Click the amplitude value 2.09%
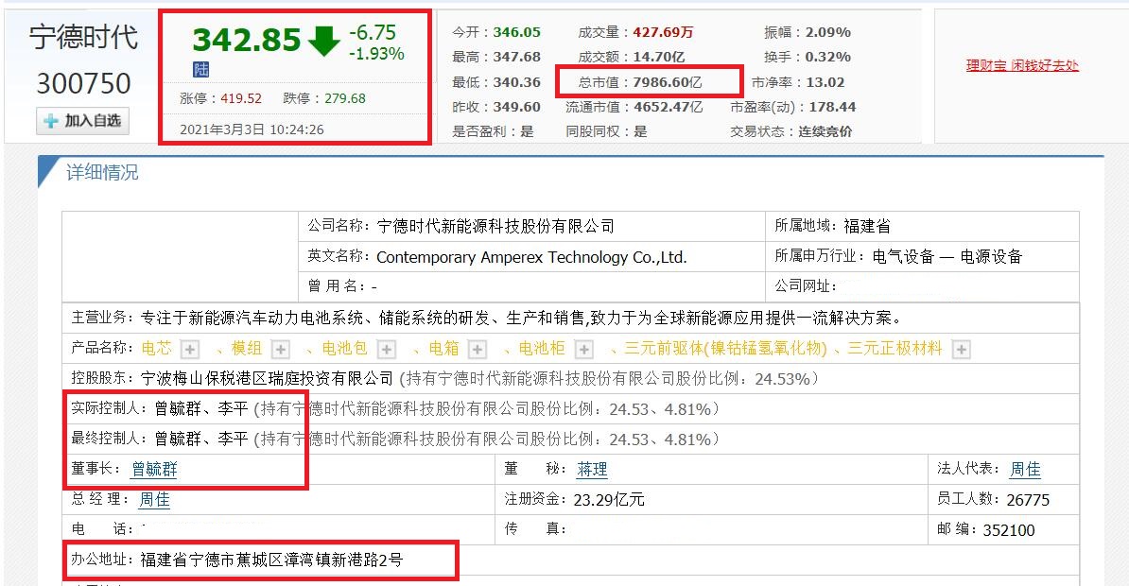1129x586 pixels. [x=828, y=32]
